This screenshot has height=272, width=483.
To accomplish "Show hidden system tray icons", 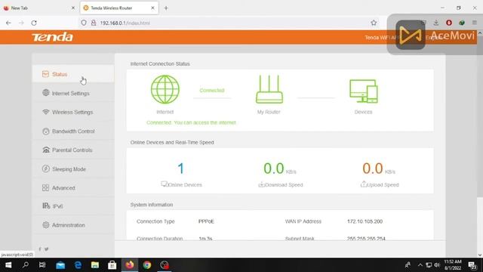I will point(420,265).
